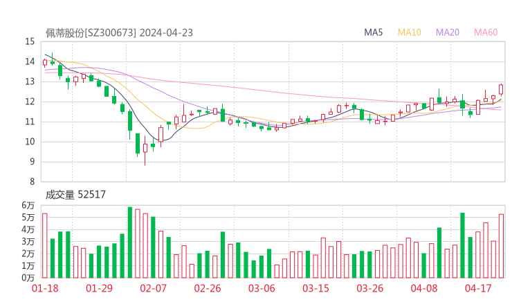Screen dimensions: 512x304
Task: Click the MA20 legend label
Action: click(x=448, y=32)
